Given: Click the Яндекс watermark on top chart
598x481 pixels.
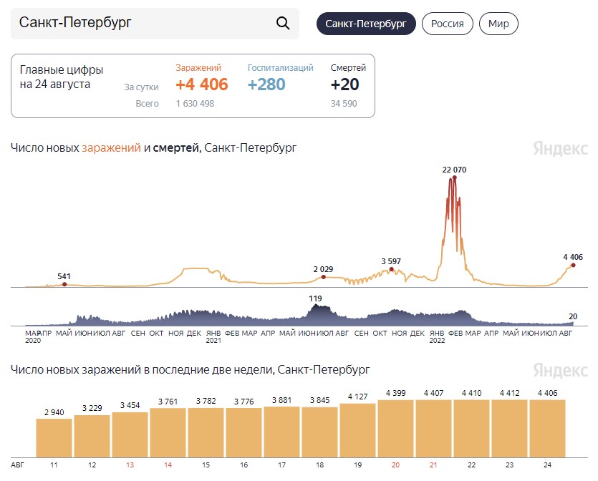Looking at the screenshot, I should point(560,148).
